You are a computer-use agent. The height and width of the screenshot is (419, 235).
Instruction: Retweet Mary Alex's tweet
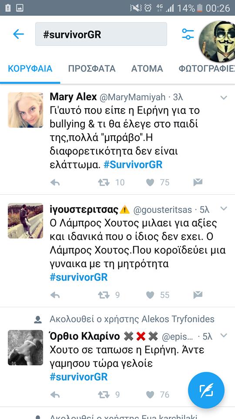(x=104, y=182)
